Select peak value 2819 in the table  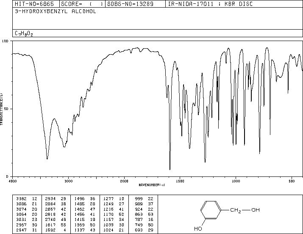point(50,214)
